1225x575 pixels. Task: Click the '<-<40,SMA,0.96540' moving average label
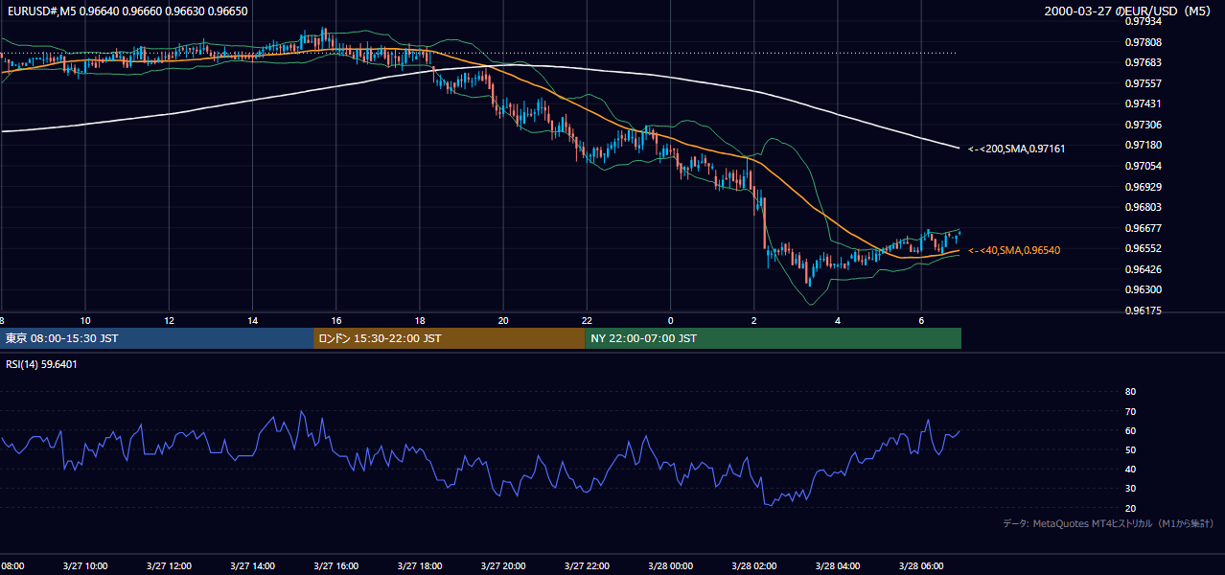tap(1013, 250)
